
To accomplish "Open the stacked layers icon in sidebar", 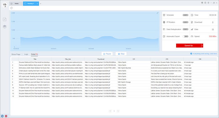I will (x=5, y=26).
